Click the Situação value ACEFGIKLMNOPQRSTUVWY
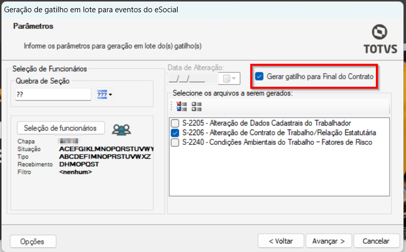Image resolution: width=406 pixels, height=252 pixels. pyautogui.click(x=106, y=149)
